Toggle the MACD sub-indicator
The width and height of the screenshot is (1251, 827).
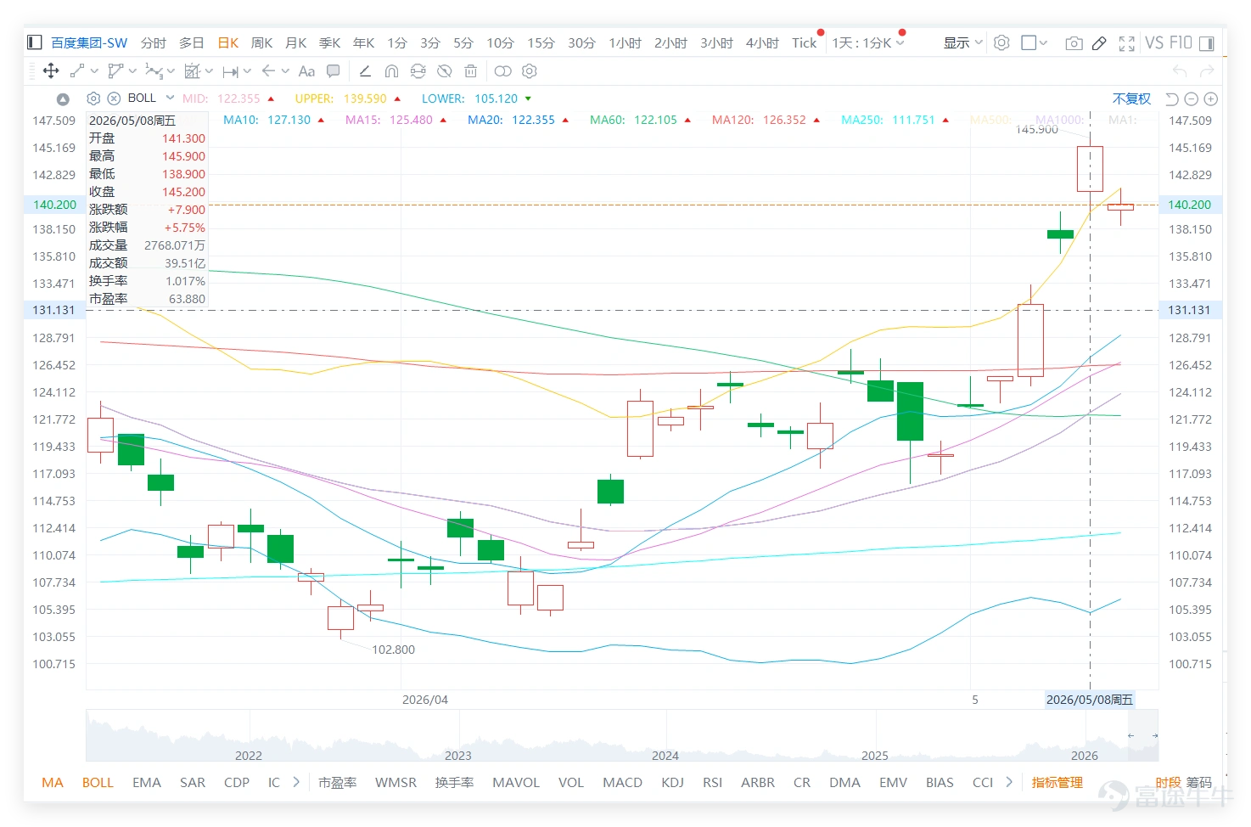coord(622,782)
